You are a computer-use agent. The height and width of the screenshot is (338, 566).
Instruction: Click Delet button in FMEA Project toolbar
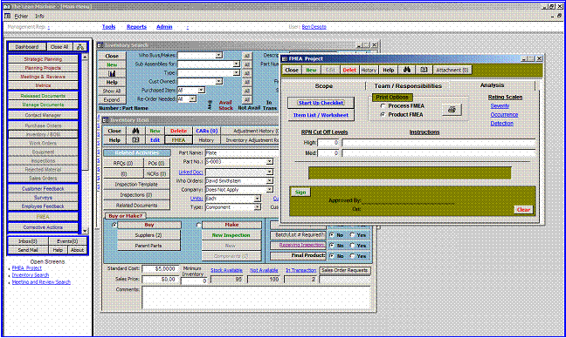[x=349, y=71]
